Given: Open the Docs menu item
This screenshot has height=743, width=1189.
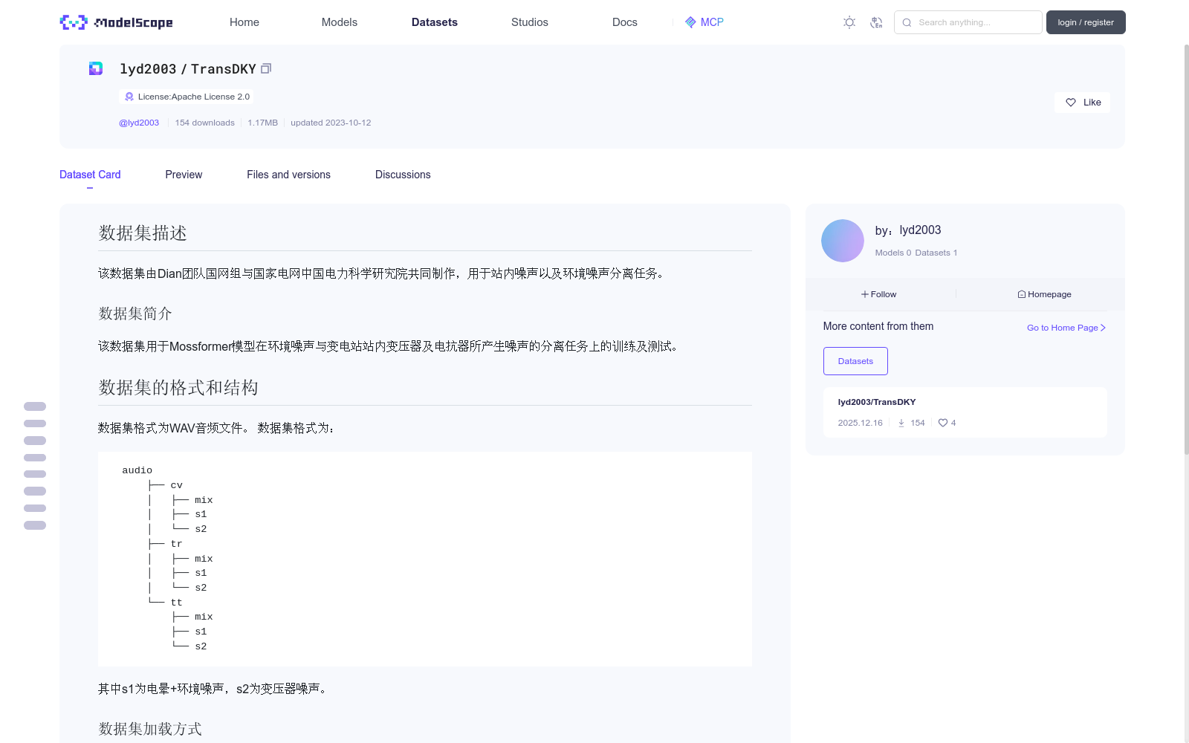Looking at the screenshot, I should (x=625, y=22).
